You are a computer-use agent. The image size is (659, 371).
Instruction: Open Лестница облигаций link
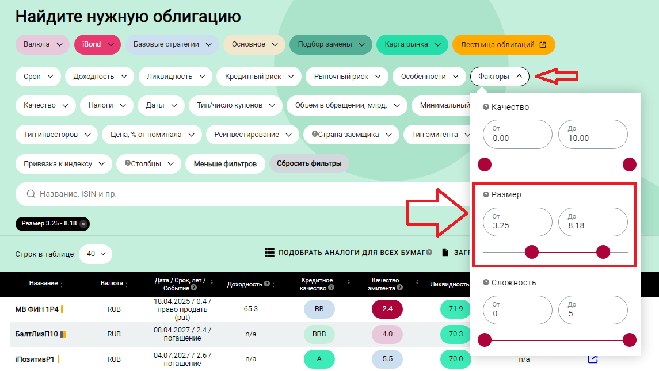503,44
